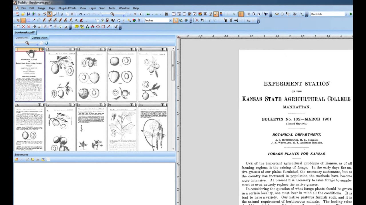Select the red rectangle annotation tool
Viewport: 366px width, 205px height.
click(103, 26)
